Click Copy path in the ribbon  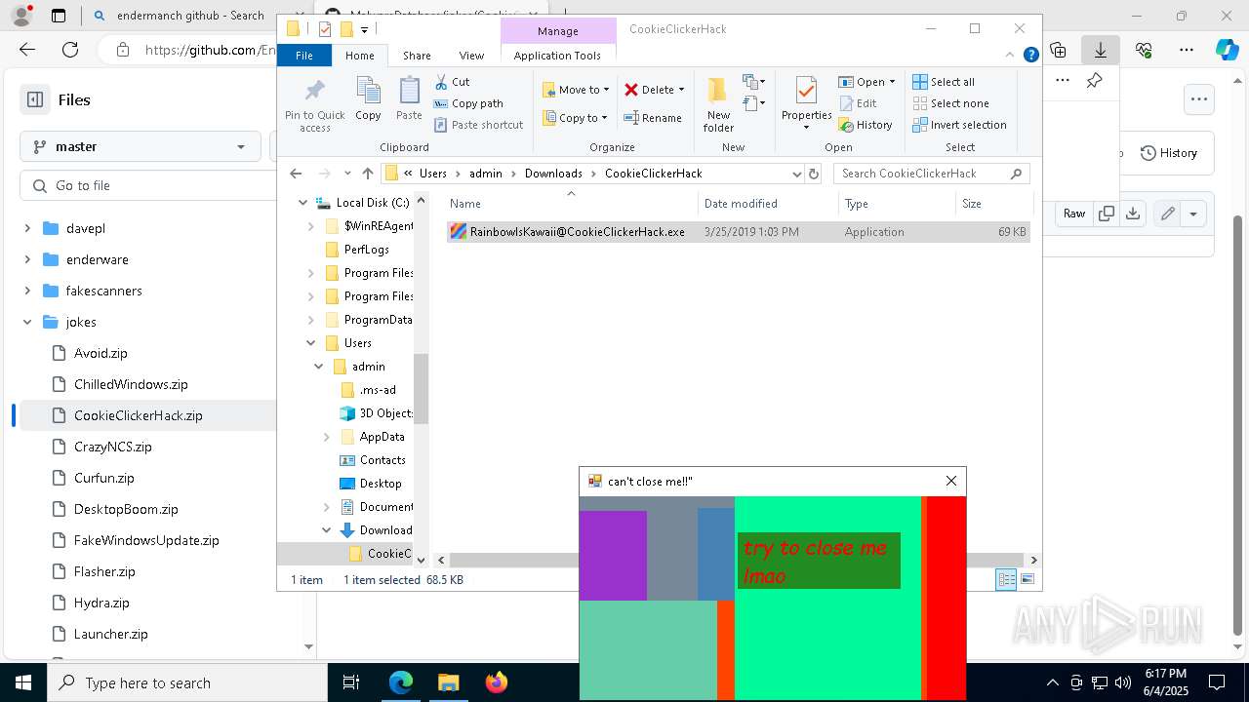468,103
